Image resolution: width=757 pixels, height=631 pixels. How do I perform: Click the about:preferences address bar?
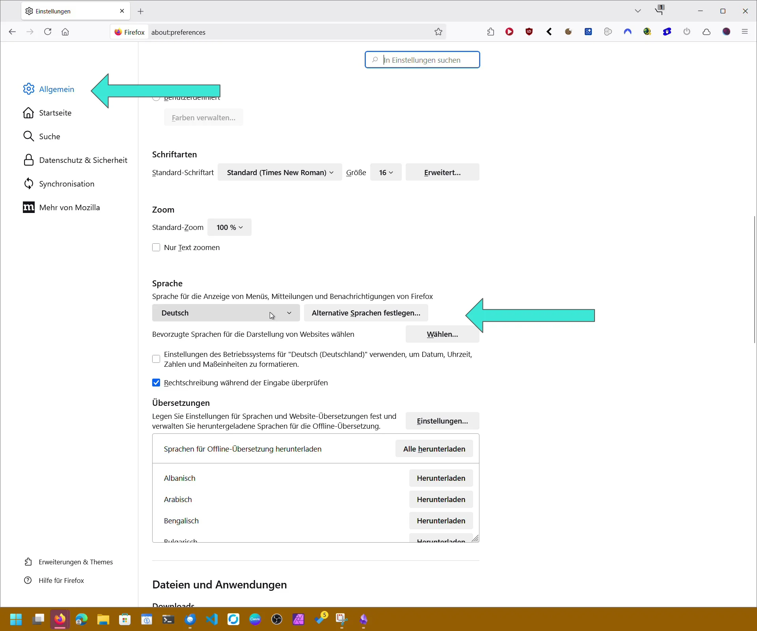coord(291,32)
